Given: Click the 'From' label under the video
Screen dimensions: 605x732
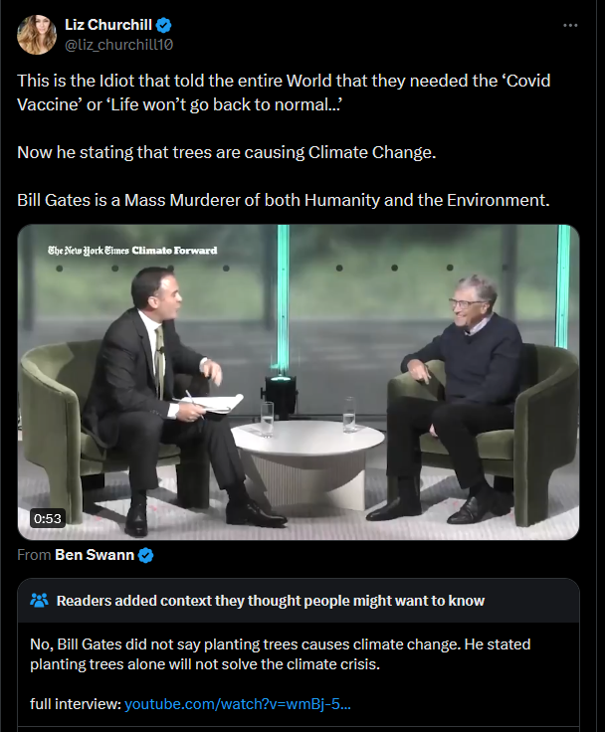Looking at the screenshot, I should pos(34,555).
